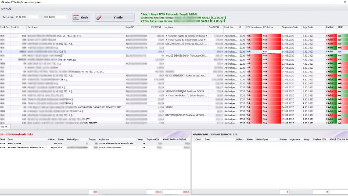The height and width of the screenshot is (196, 348).
Task: Sort by KDV TUTAR column header
Action: point(157,27)
